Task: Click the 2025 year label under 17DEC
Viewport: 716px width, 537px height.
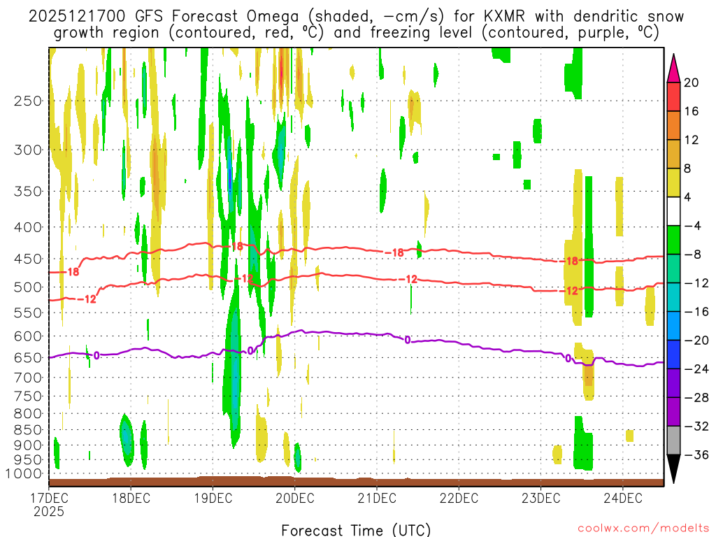Action: pyautogui.click(x=49, y=511)
